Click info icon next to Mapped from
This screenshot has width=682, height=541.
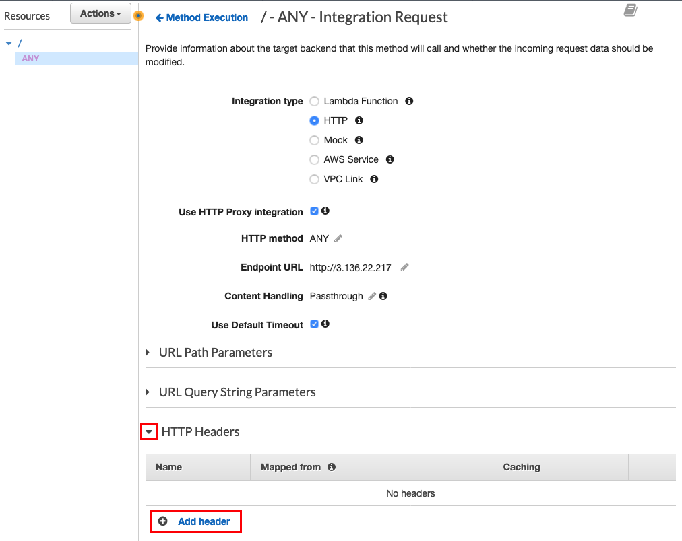(332, 467)
